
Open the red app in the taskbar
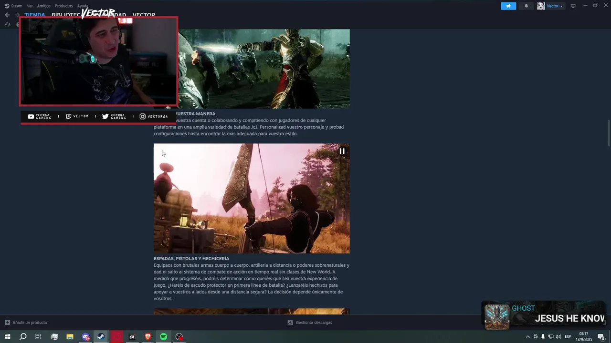point(117,337)
